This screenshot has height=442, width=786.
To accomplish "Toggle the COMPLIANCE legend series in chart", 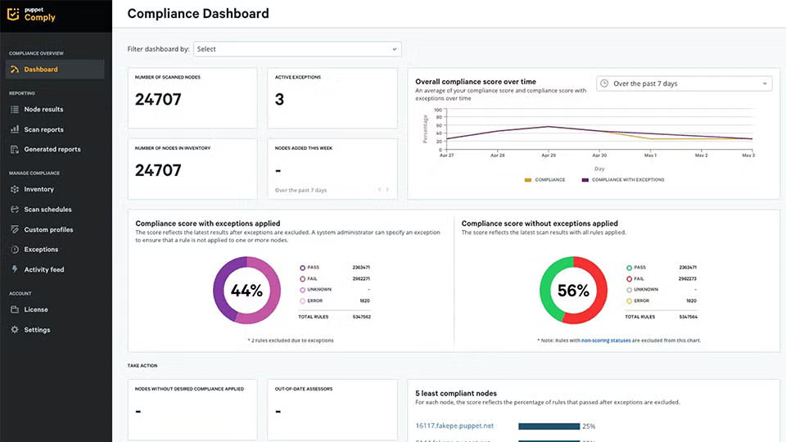I will click(x=544, y=179).
